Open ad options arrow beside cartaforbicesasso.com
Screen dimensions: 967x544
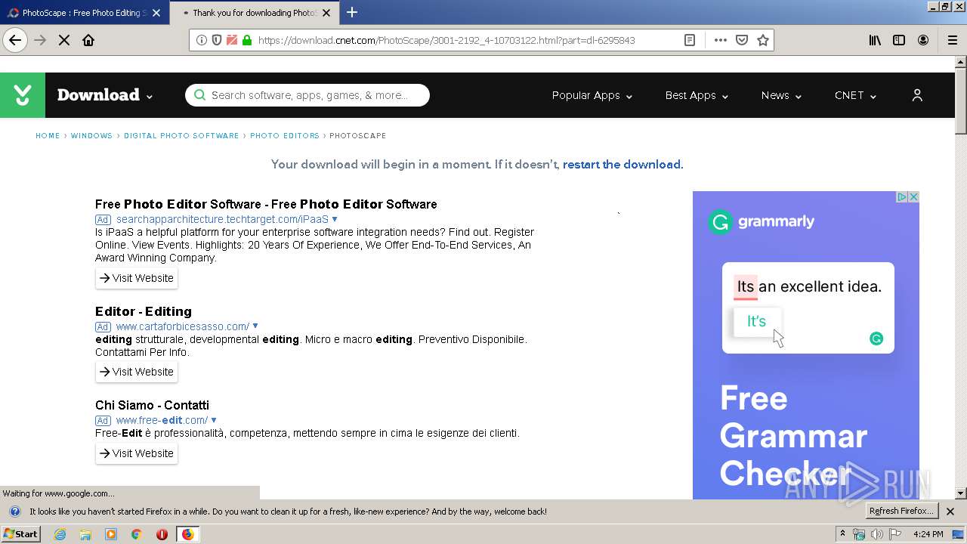point(255,326)
